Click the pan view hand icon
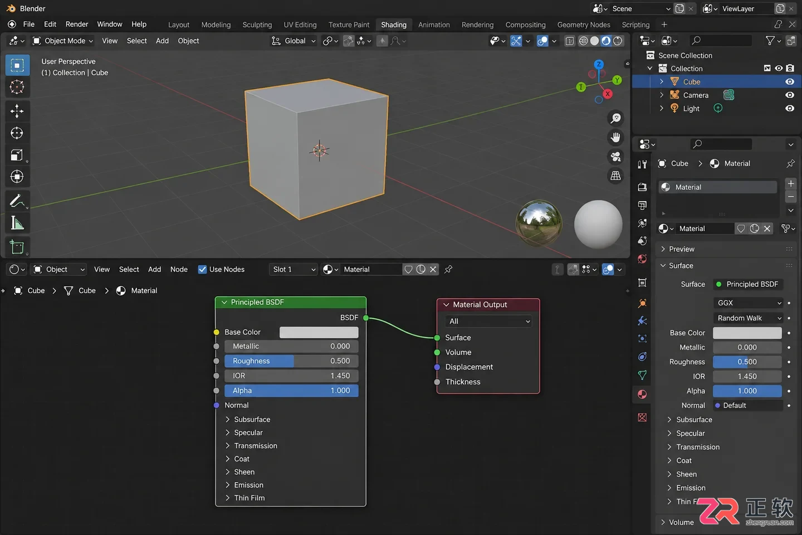Screen dimensions: 802x535 click(x=615, y=138)
